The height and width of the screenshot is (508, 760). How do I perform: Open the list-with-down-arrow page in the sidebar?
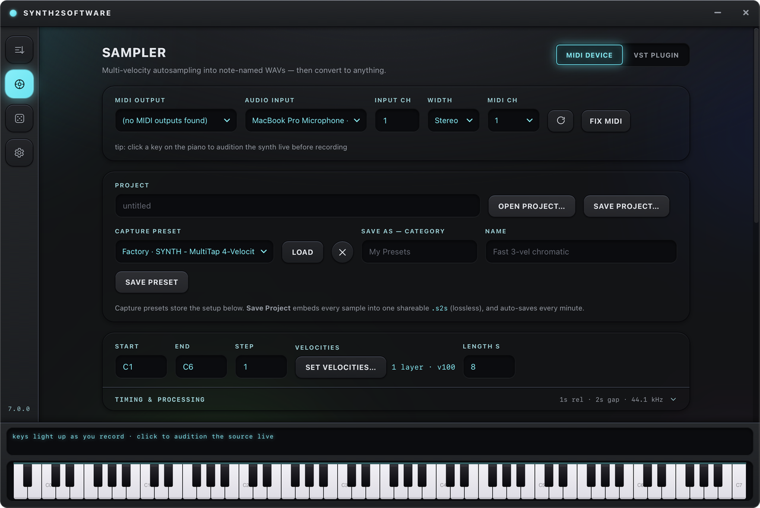(20, 50)
